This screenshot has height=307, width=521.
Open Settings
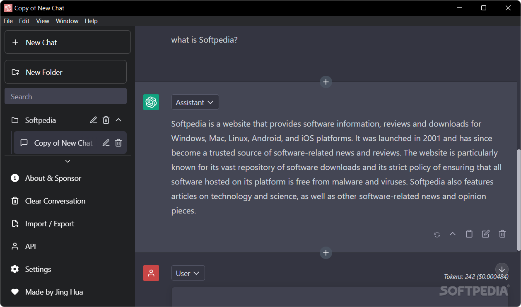[x=68, y=269]
